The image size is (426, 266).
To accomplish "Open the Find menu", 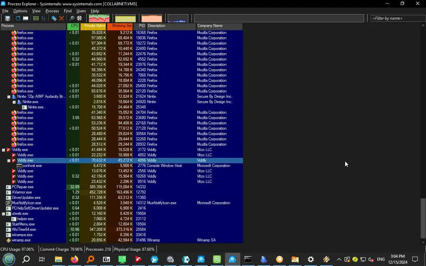I will tap(68, 11).
